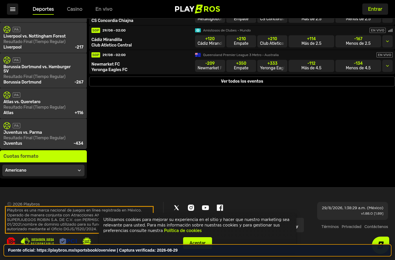Click PA badge on Liverpool card

click(16, 29)
